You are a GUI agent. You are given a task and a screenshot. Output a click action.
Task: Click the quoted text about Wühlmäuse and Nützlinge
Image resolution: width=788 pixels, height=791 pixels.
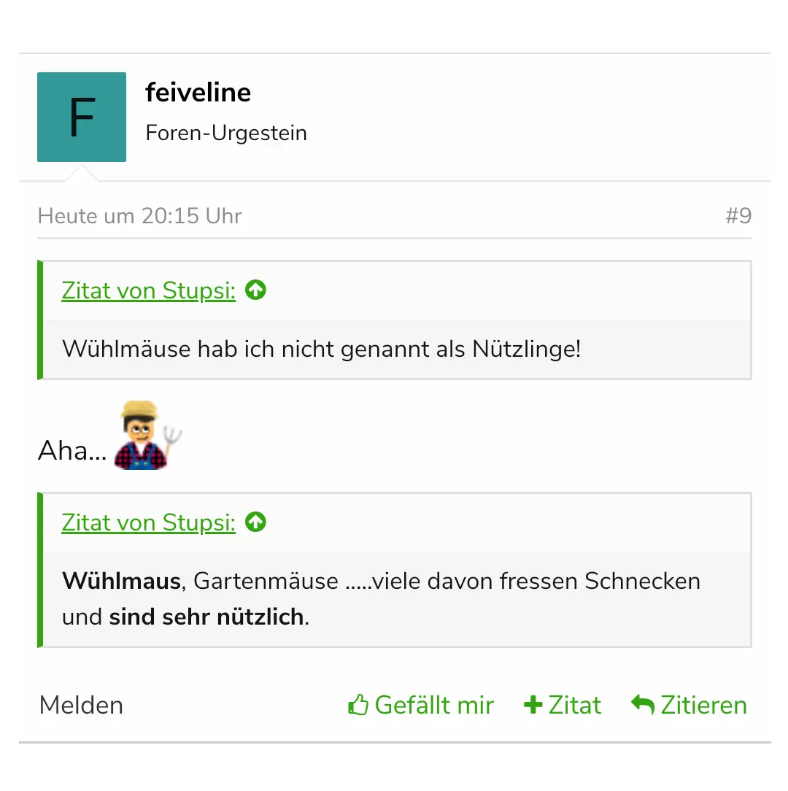coord(322,349)
